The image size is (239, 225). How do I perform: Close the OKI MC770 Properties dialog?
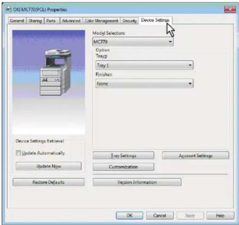coord(230,10)
